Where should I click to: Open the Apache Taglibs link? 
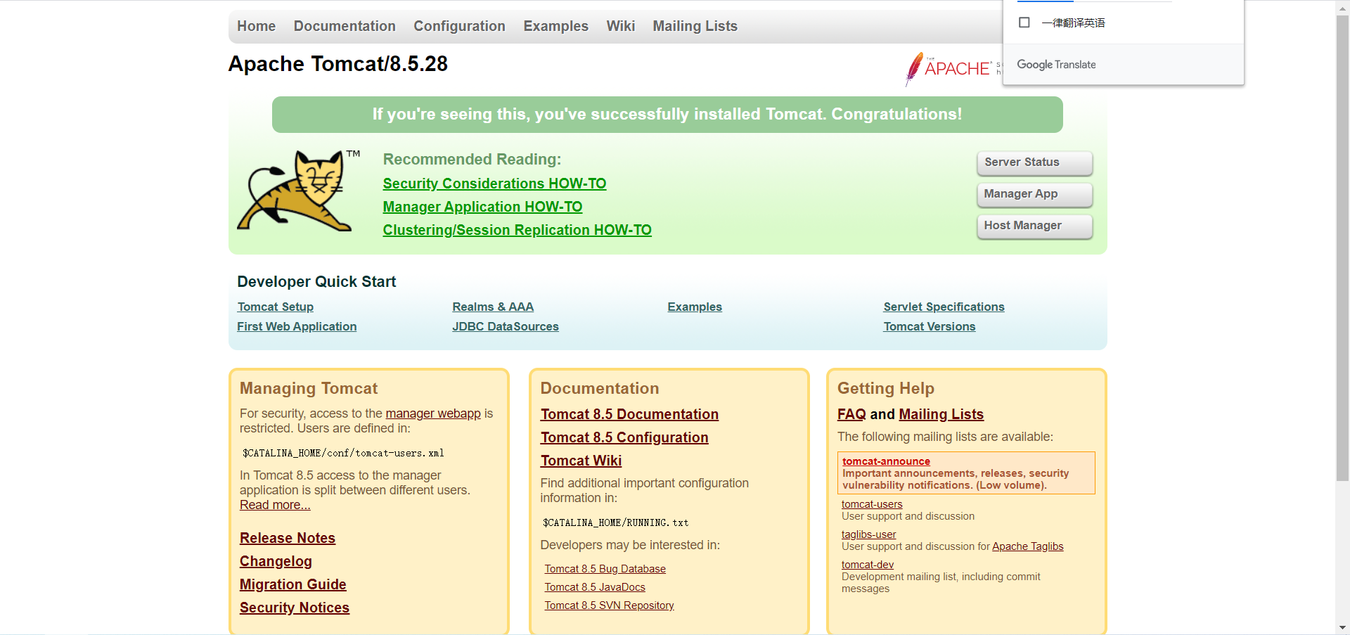tap(1027, 546)
